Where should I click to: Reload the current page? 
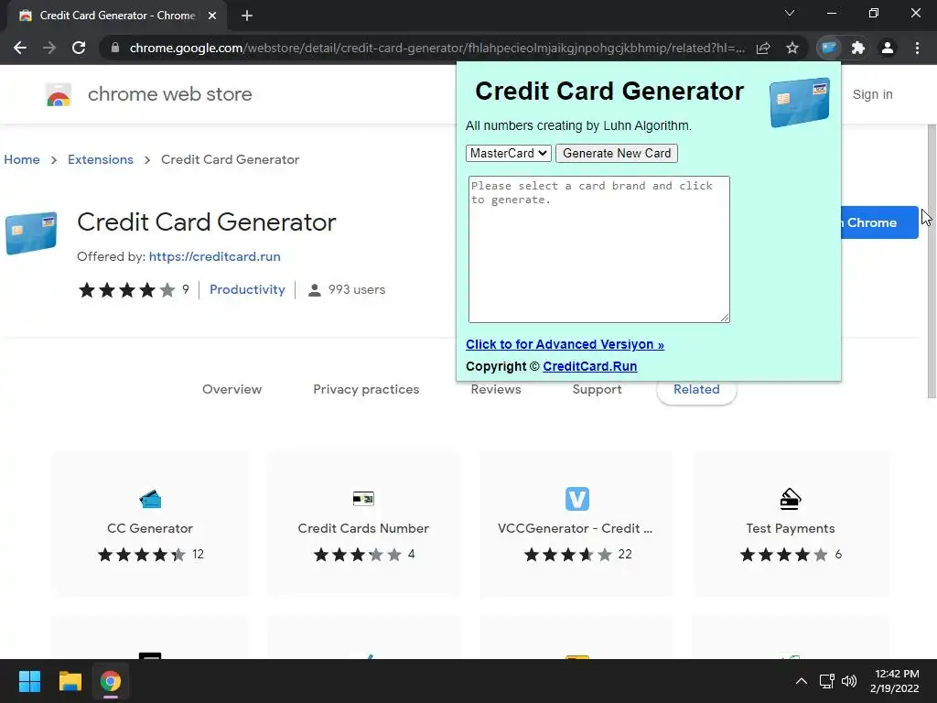tap(79, 48)
